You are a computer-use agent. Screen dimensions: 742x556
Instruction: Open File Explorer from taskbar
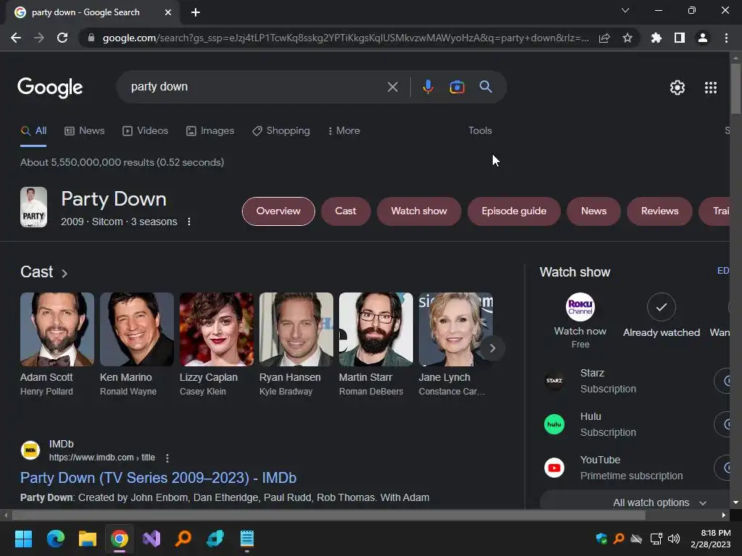pos(88,539)
